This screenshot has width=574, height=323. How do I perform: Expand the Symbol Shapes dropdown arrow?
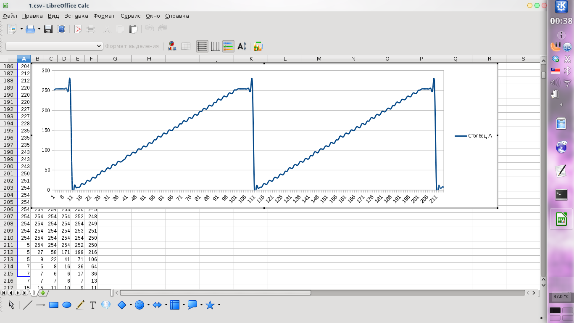148,305
